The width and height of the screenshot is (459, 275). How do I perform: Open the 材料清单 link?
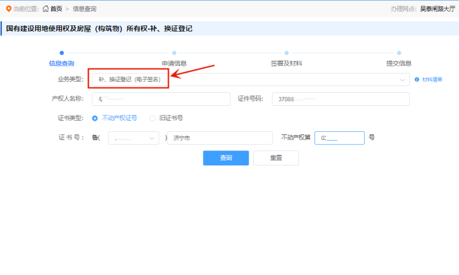tap(432, 79)
